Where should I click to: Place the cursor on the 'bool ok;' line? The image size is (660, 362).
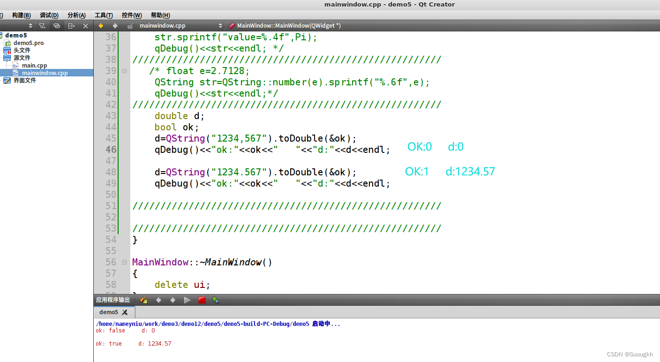point(177,127)
